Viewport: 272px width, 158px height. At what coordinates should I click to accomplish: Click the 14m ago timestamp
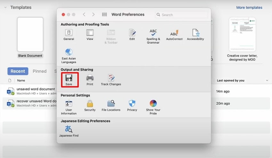(x=223, y=91)
